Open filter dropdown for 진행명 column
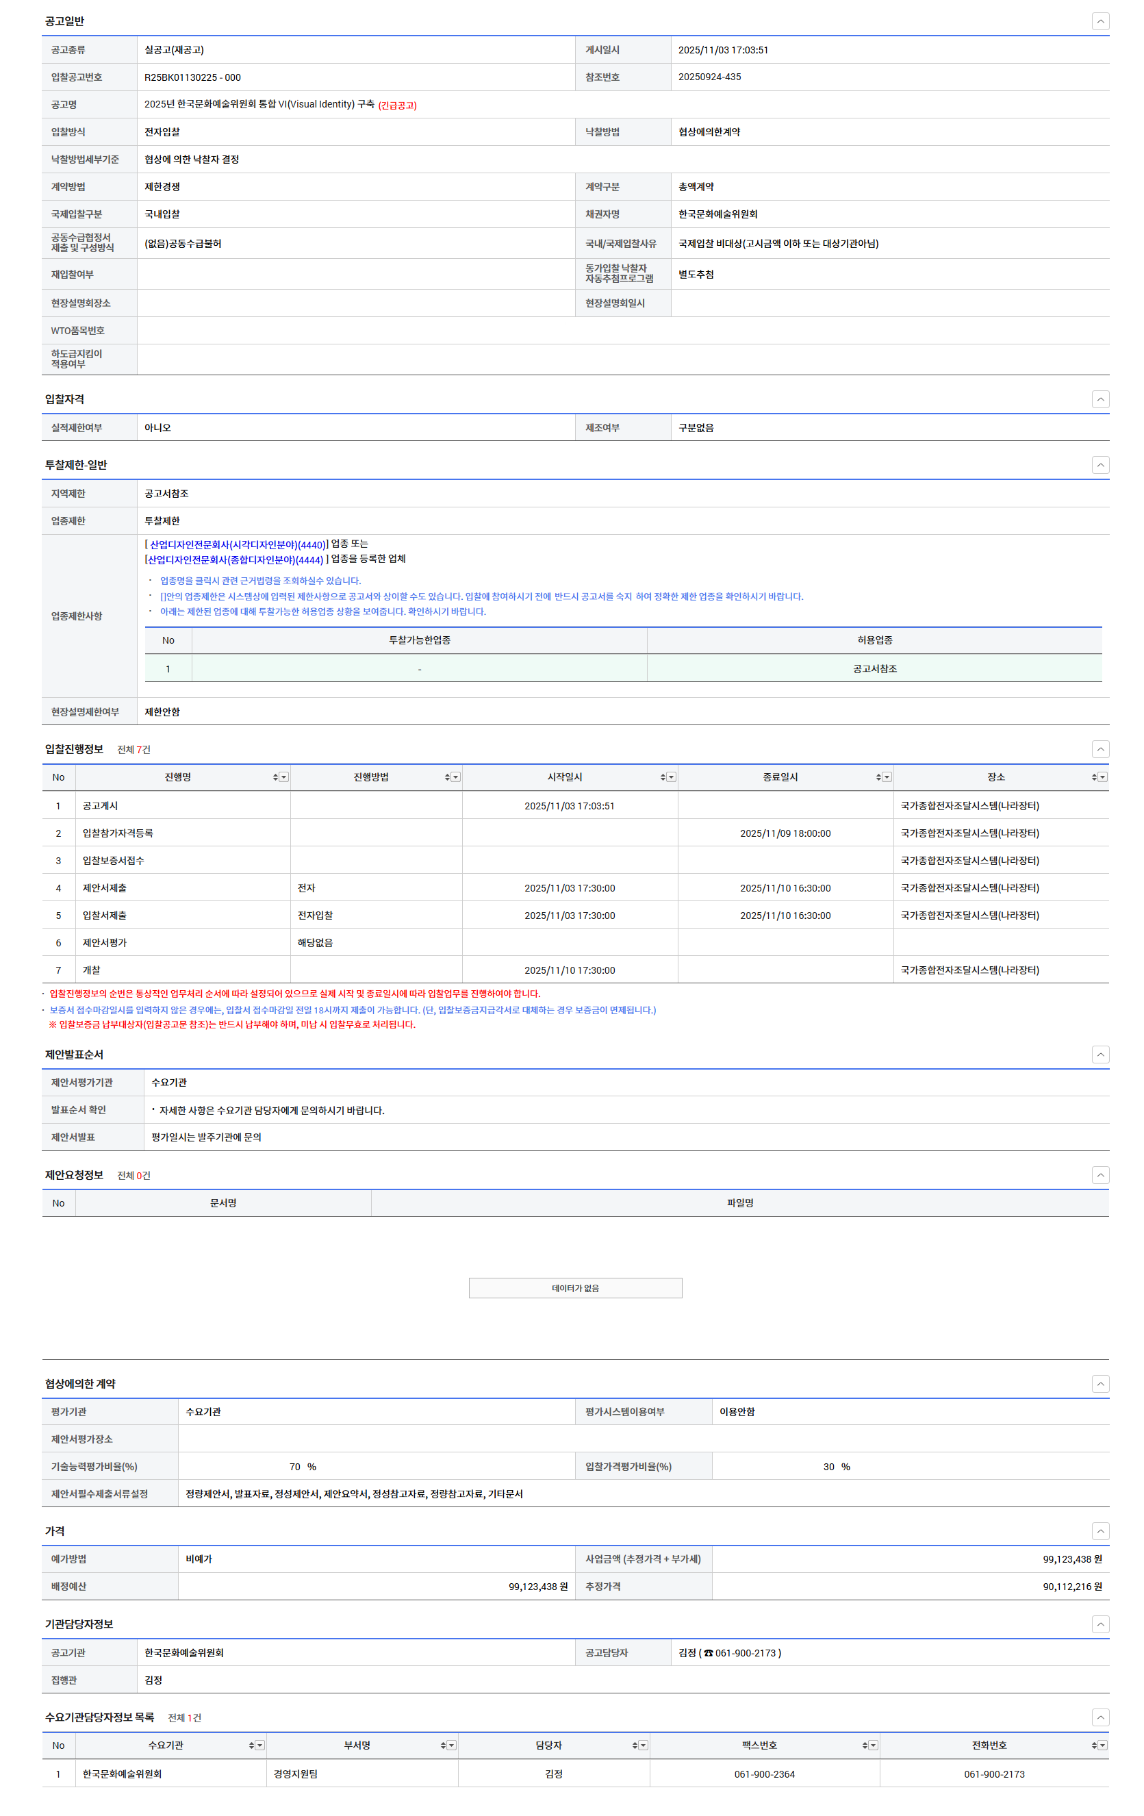This screenshot has height=1816, width=1144. pos(284,777)
